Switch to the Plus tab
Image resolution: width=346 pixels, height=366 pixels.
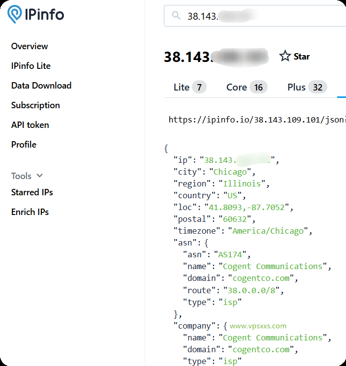pyautogui.click(x=307, y=87)
